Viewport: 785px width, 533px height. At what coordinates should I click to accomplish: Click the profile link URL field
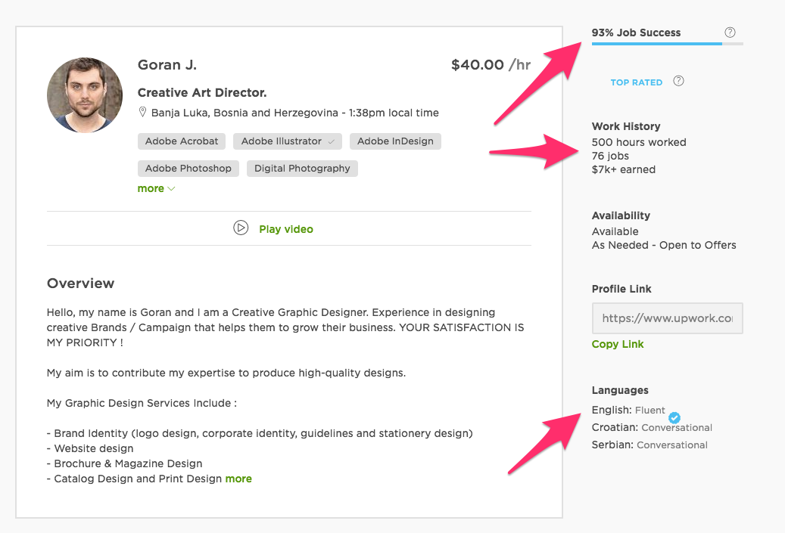(667, 318)
